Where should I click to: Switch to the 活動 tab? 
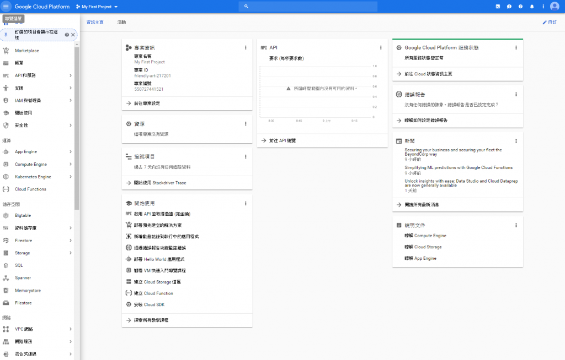pyautogui.click(x=121, y=23)
